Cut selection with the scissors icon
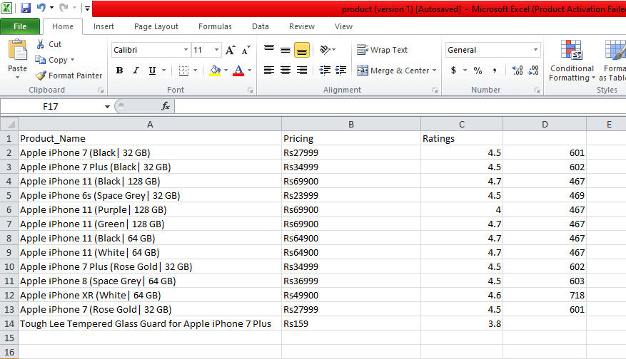The image size is (626, 359). [41, 44]
